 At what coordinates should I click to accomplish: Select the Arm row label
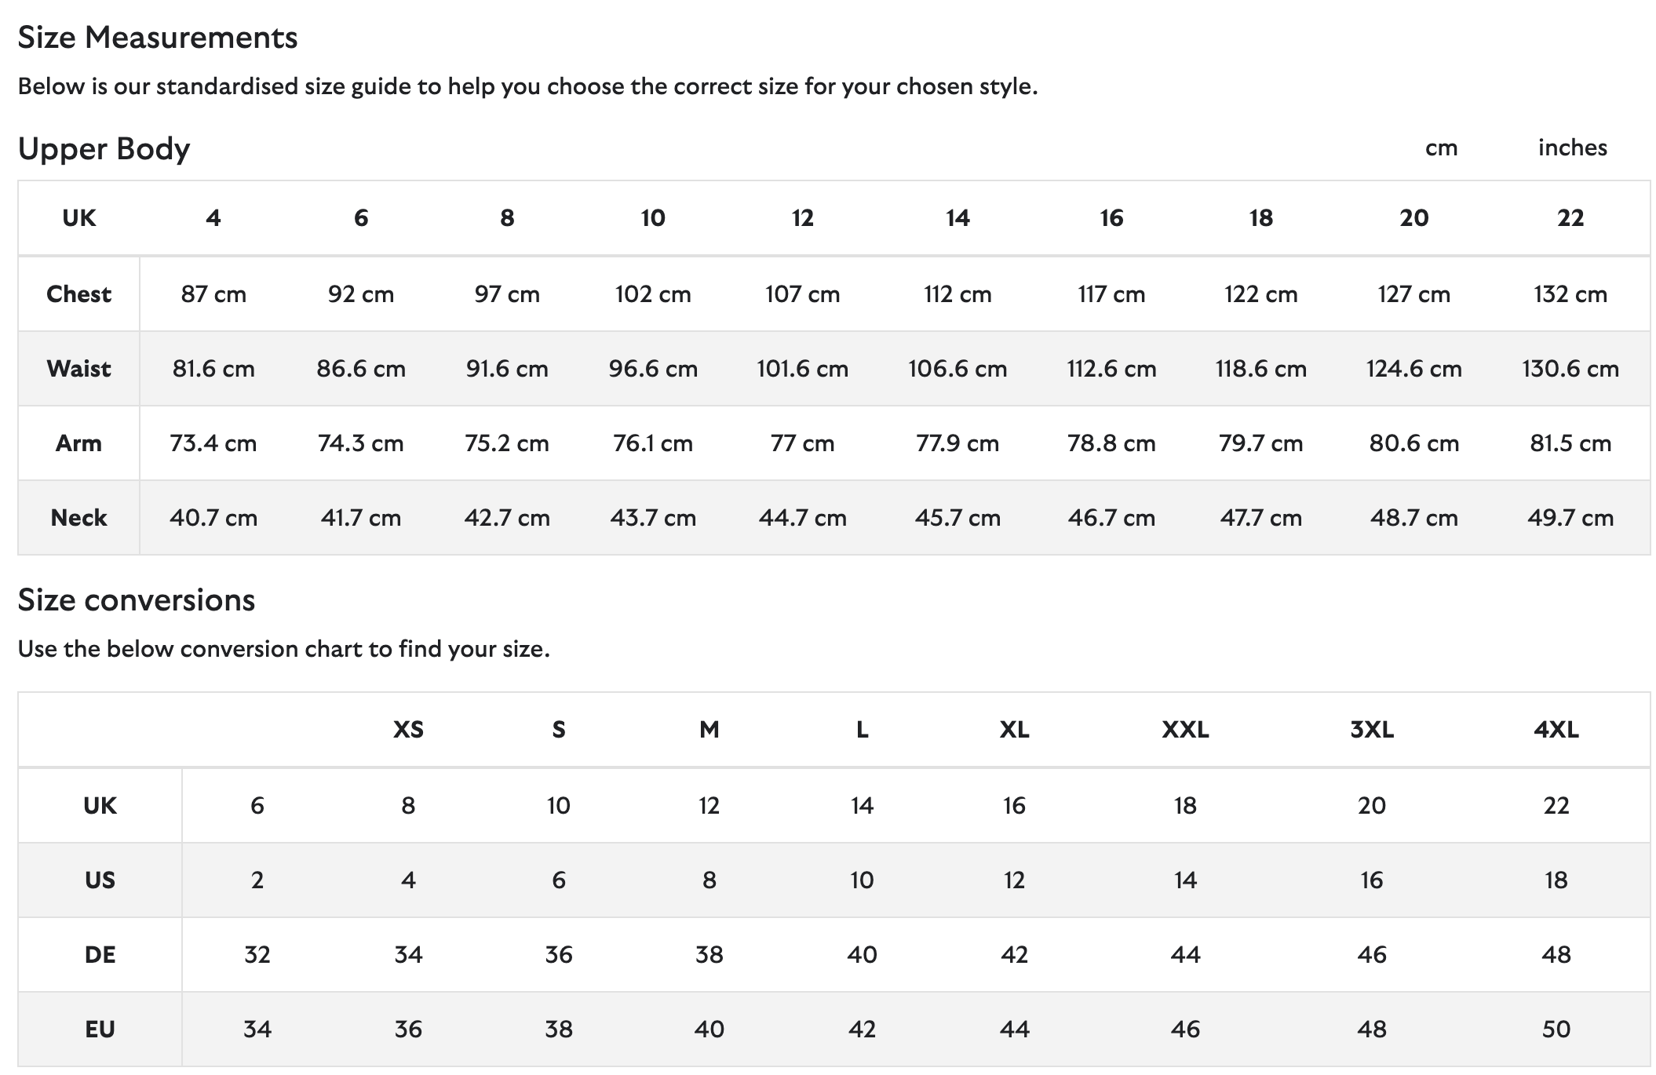point(78,443)
